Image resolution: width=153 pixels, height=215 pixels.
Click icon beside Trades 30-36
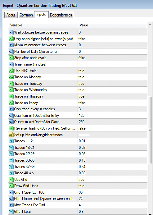pos(11,160)
